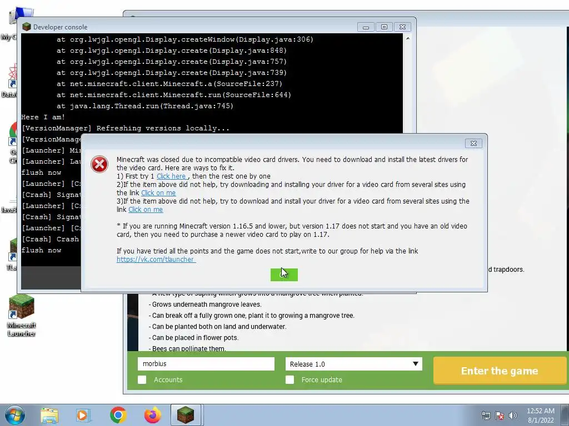Image resolution: width=569 pixels, height=426 pixels.
Task: Click 'java.lang.Thread.run' console line
Action: [145, 106]
